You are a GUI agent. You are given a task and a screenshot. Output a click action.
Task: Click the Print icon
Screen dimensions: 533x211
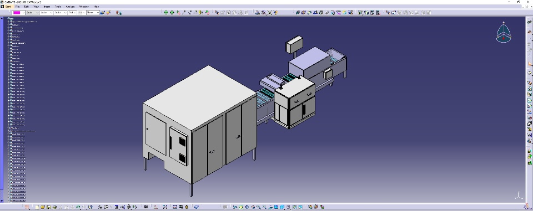(x=54, y=207)
